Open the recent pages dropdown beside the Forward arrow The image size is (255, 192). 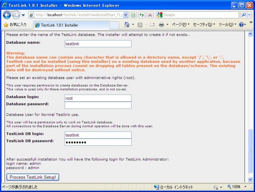click(23, 15)
